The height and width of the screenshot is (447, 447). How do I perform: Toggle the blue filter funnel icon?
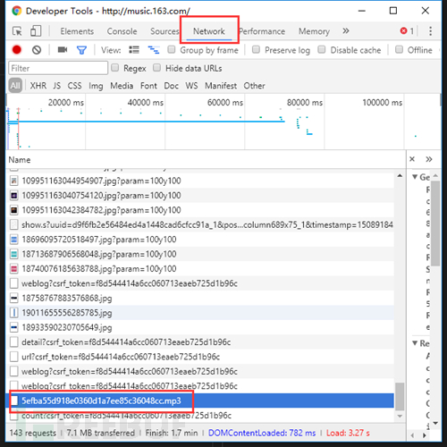[81, 50]
